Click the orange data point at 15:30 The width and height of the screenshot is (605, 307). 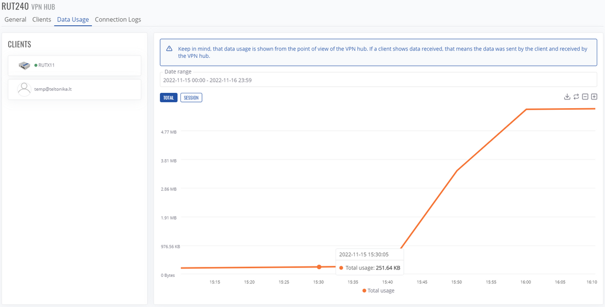tap(319, 267)
